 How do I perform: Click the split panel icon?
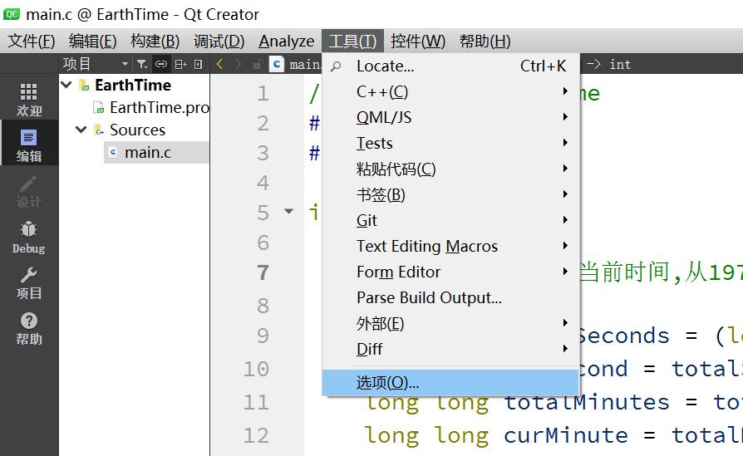180,64
